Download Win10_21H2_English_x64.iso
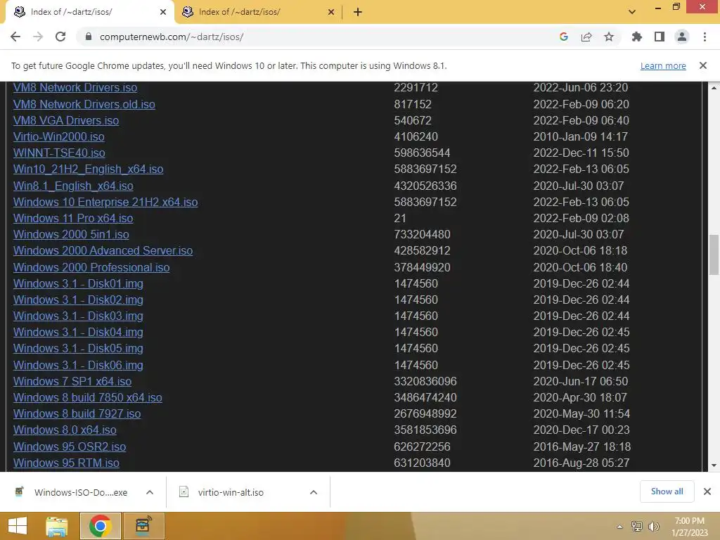 click(88, 169)
